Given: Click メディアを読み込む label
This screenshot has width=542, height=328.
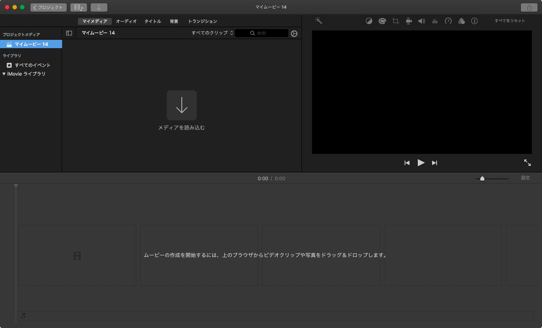Looking at the screenshot, I should click(x=181, y=128).
